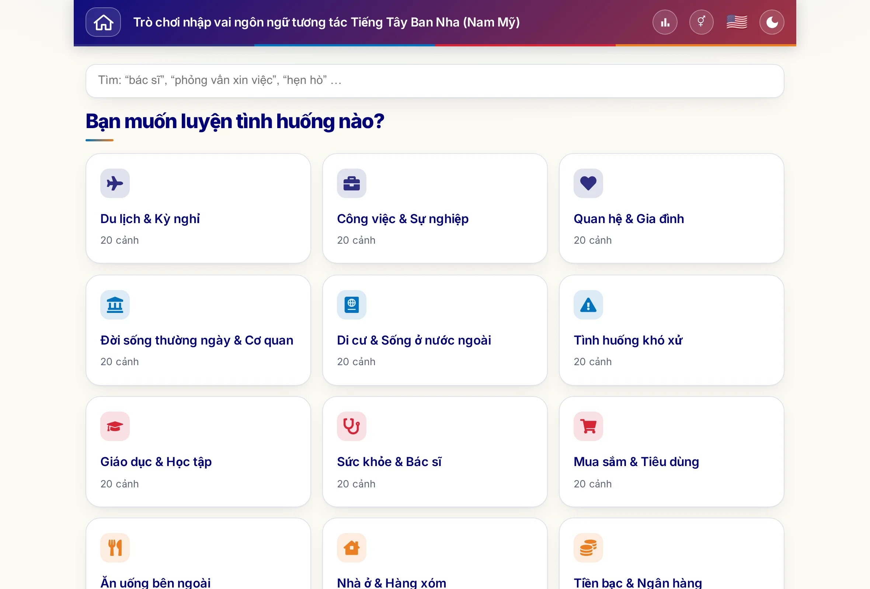This screenshot has height=589, width=870.
Task: Click the passport icon for immigration
Action: 352,304
